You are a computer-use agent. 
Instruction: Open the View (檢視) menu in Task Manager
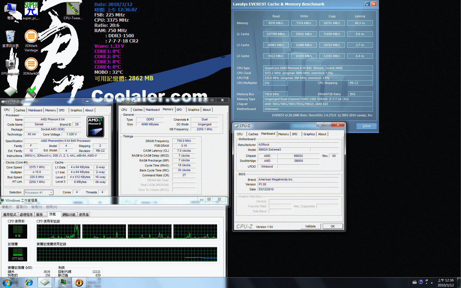click(36, 207)
